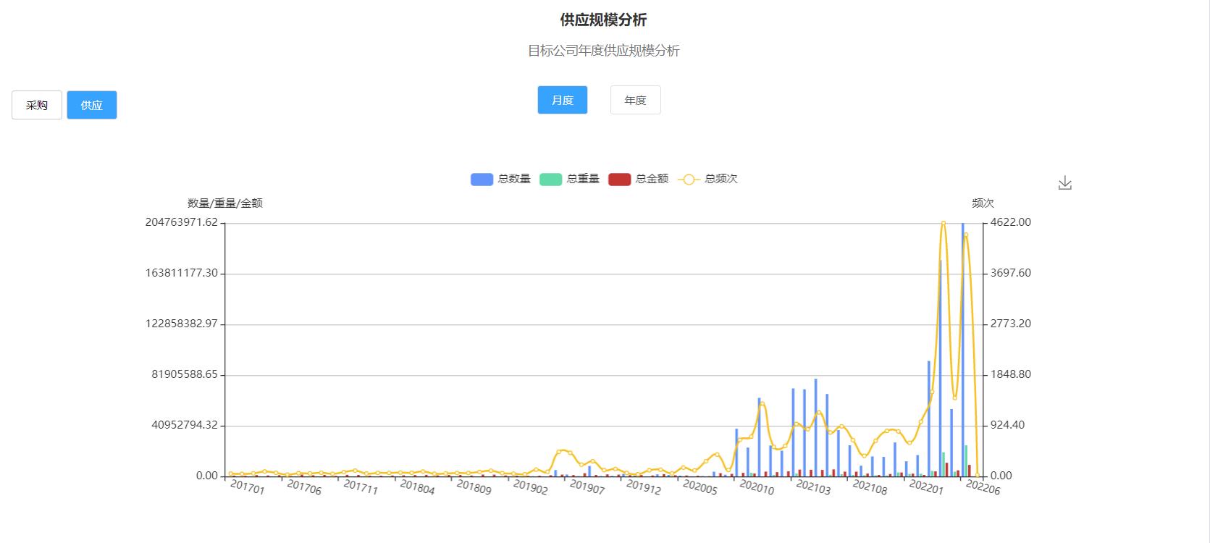Click the x-axis label 202201
This screenshot has width=1210, height=543.
(926, 487)
